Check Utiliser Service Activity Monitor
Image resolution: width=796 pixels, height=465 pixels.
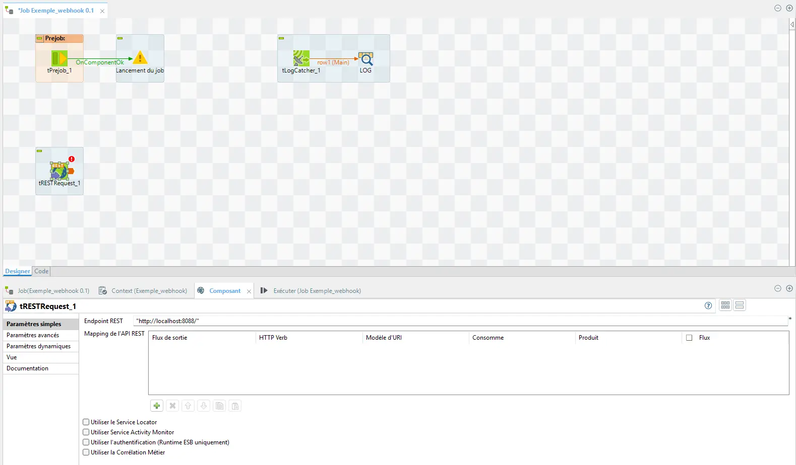(x=86, y=432)
